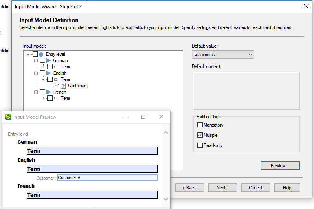Enable the Read-only checkbox

pyautogui.click(x=200, y=145)
